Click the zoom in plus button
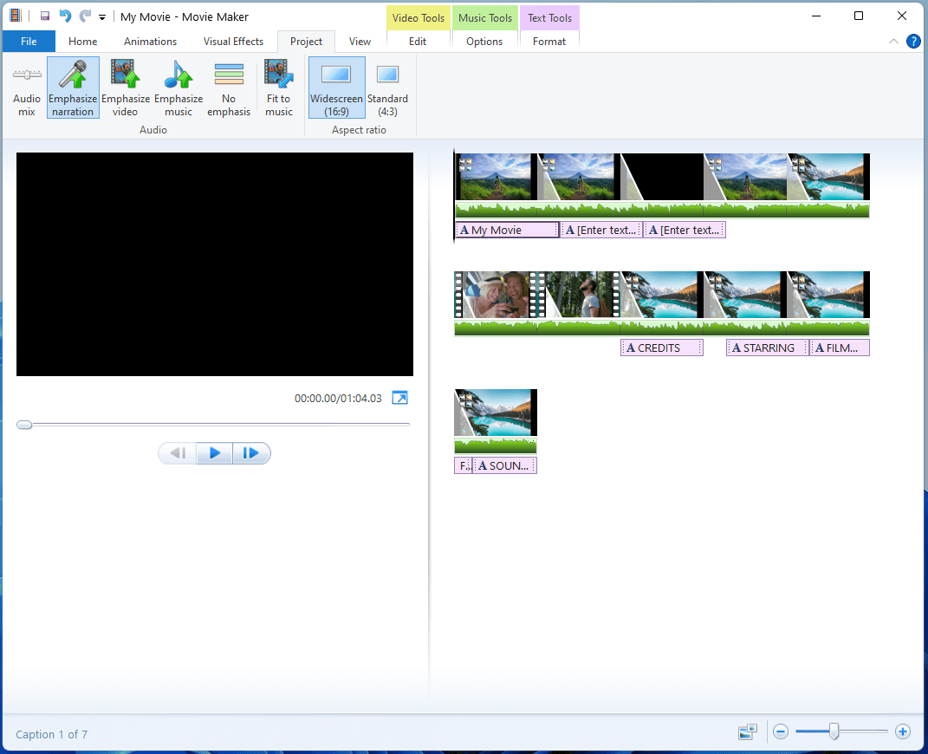Screen dimensions: 928x754 click(903, 732)
